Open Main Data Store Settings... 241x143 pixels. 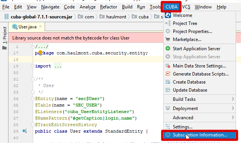(199, 66)
